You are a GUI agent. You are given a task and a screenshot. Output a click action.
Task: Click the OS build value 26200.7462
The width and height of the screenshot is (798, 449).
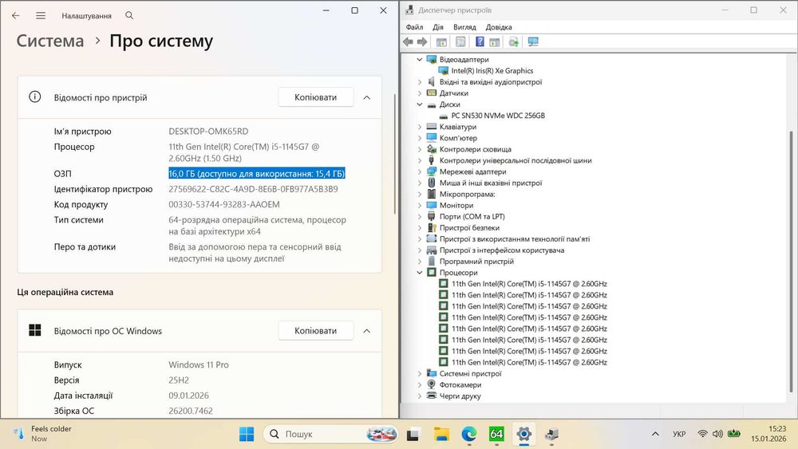click(191, 411)
